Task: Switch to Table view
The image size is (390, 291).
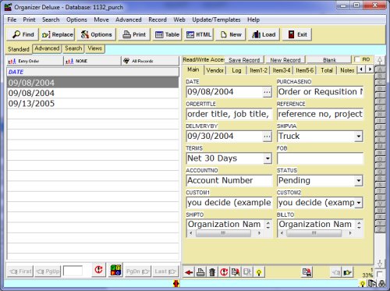Action: tap(167, 34)
